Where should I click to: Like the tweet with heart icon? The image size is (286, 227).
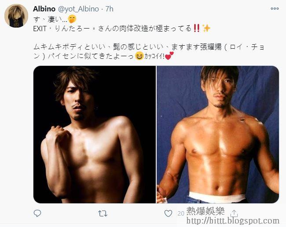[168, 213]
